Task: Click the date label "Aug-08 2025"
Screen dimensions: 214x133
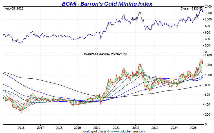Action: pos(14,9)
